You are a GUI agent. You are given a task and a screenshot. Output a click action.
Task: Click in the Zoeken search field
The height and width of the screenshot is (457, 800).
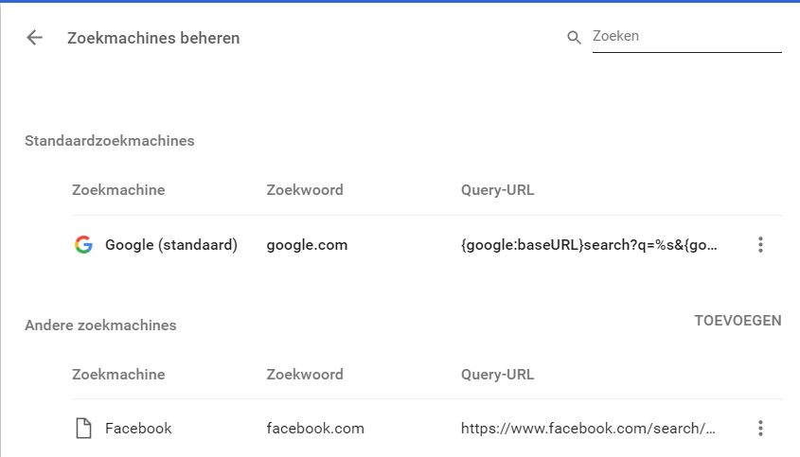point(686,37)
